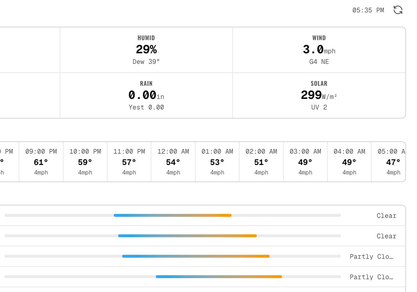Image resolution: width=417 pixels, height=292 pixels.
Task: Click the UV 2 value
Action: (319, 107)
